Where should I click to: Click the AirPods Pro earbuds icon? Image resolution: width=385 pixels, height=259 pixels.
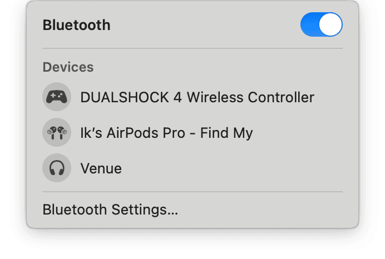click(x=56, y=133)
